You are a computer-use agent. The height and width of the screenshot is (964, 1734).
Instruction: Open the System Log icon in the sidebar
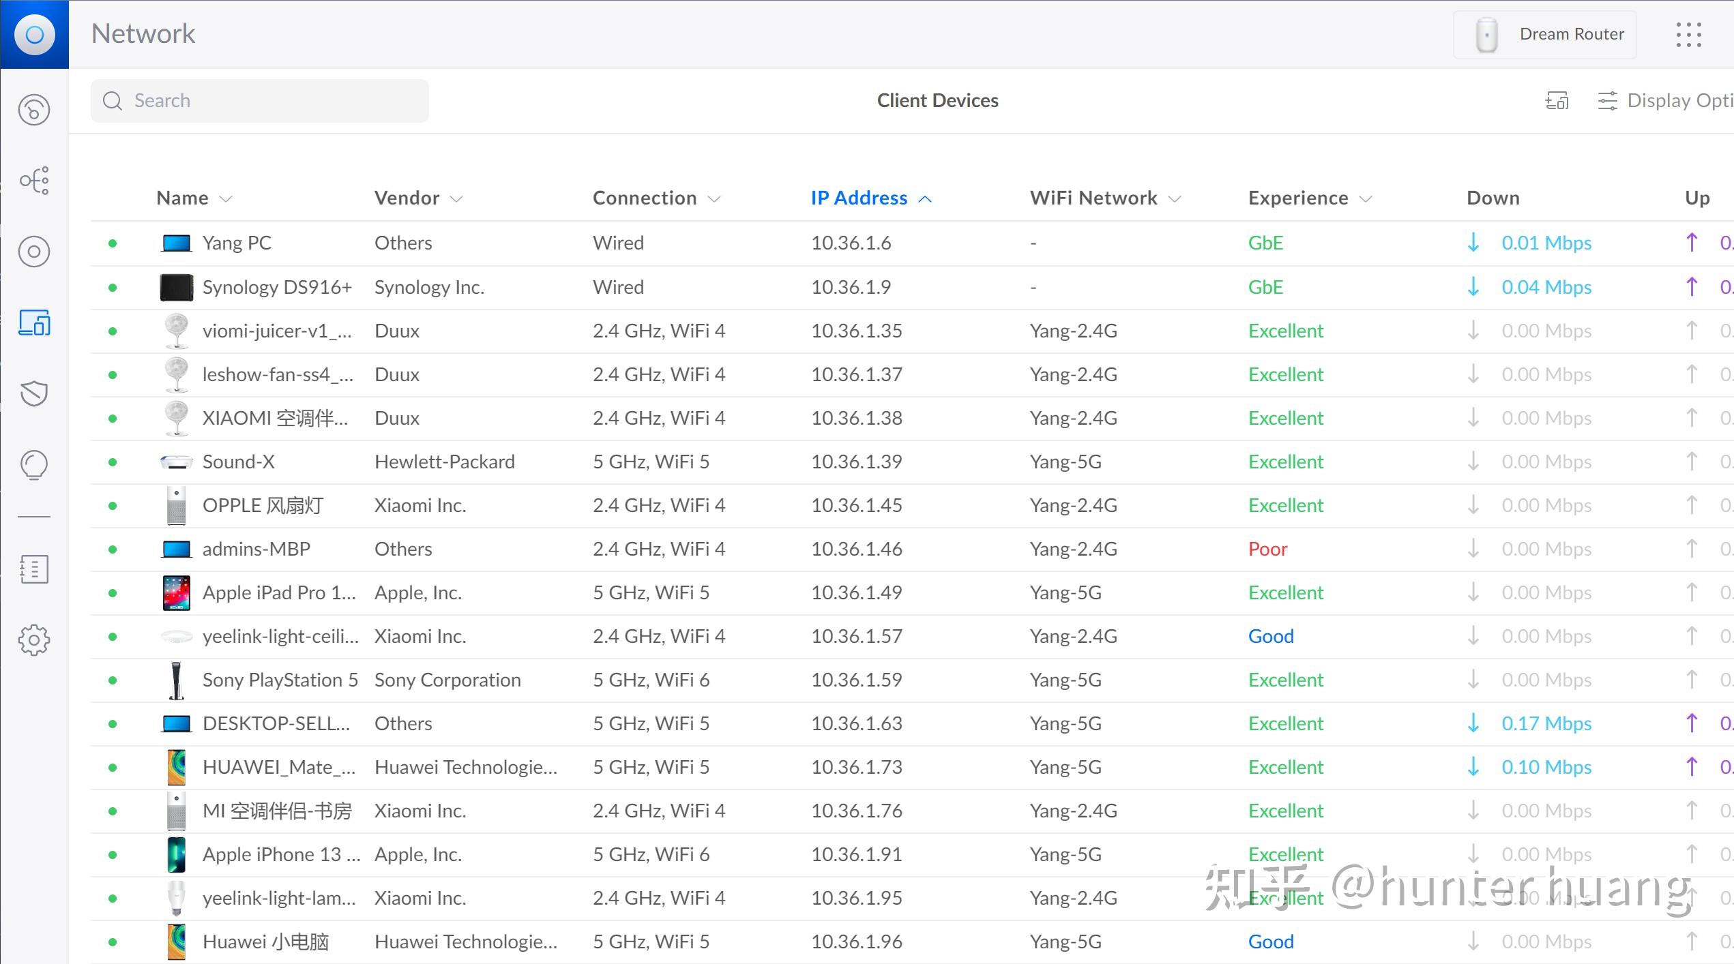(34, 569)
